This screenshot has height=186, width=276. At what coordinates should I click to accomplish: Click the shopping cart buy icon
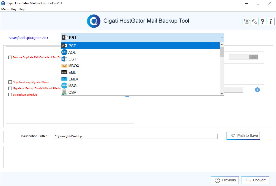[x=247, y=22]
